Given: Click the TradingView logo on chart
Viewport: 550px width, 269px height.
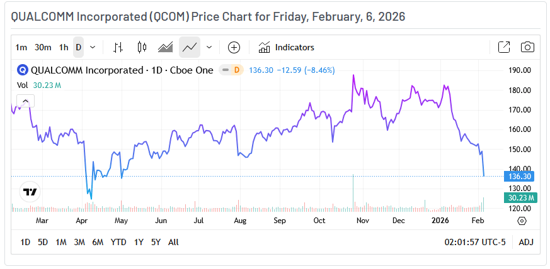Looking at the screenshot, I should tap(30, 192).
